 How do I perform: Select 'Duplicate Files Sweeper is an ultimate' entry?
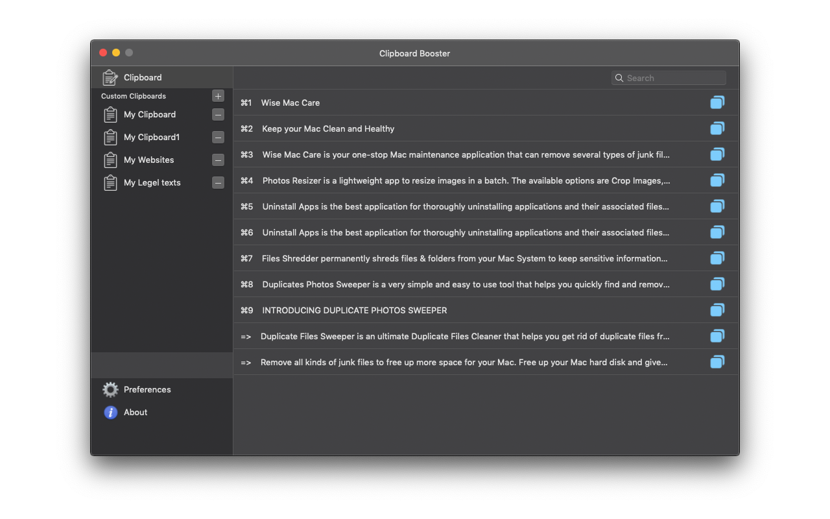pos(465,336)
